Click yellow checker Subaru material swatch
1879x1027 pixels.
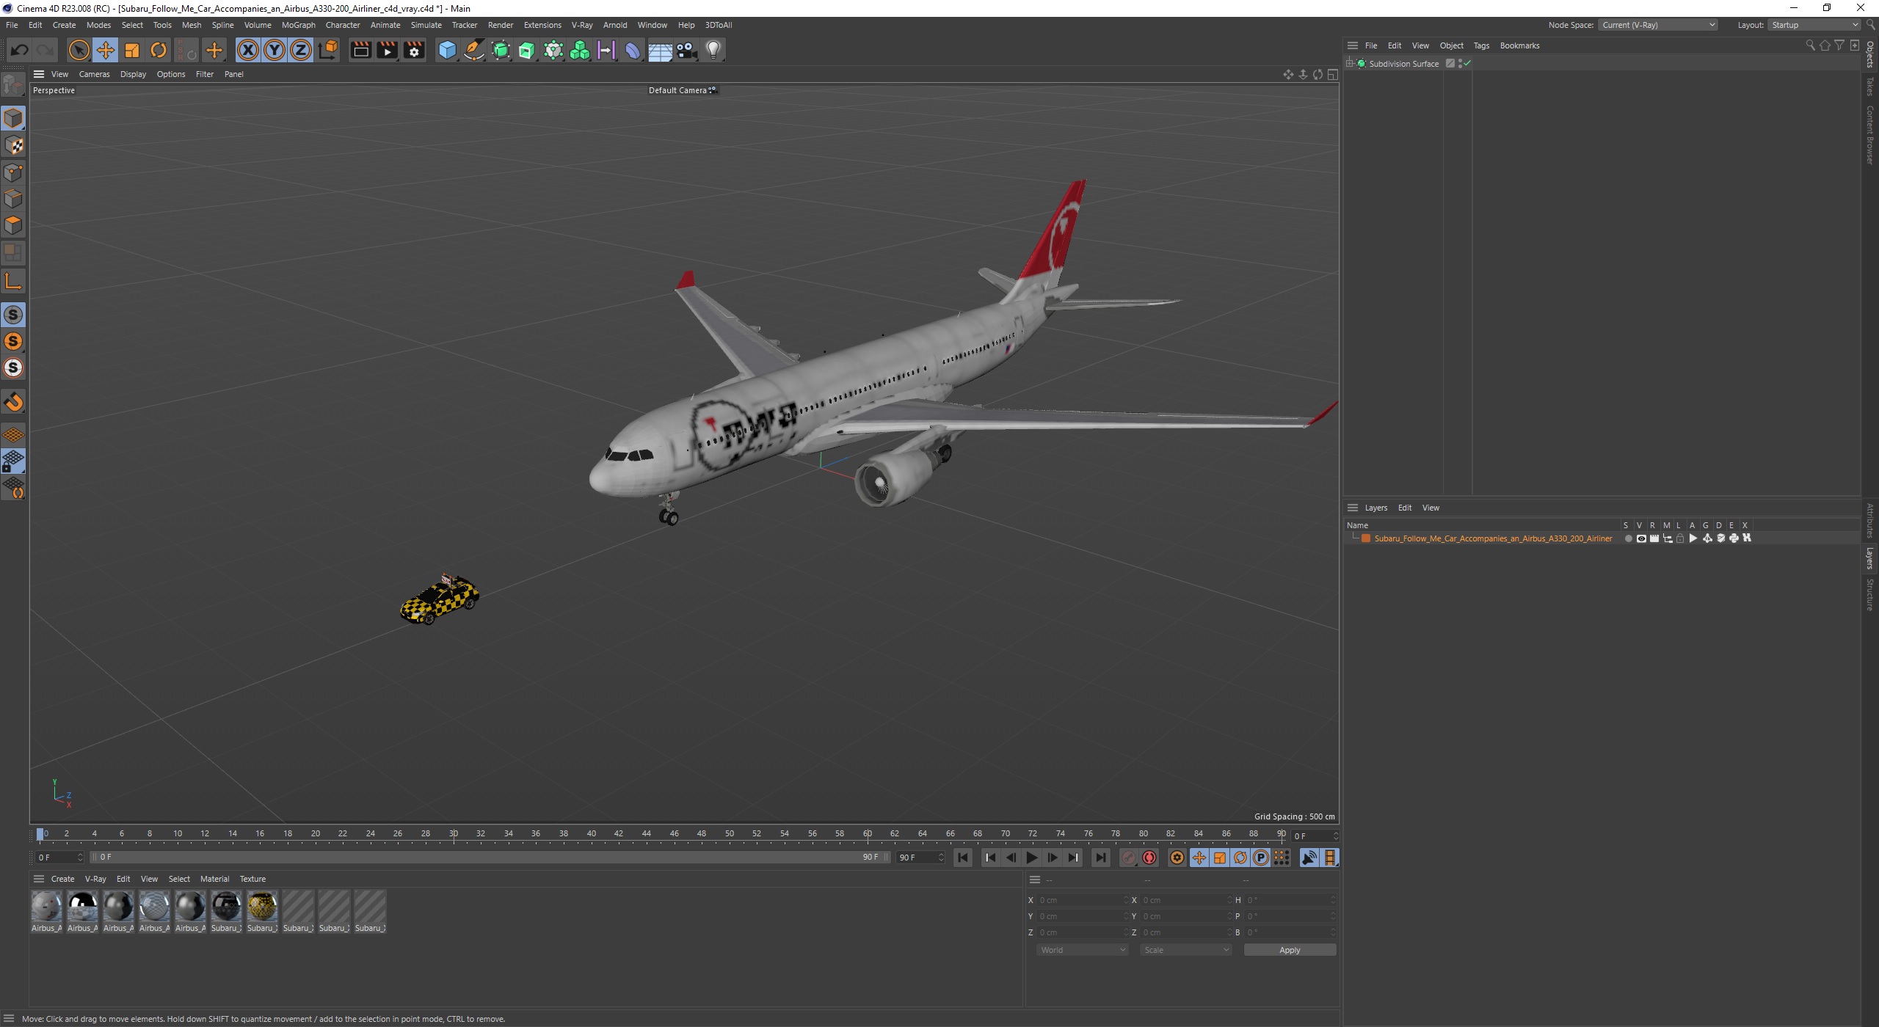(x=262, y=907)
